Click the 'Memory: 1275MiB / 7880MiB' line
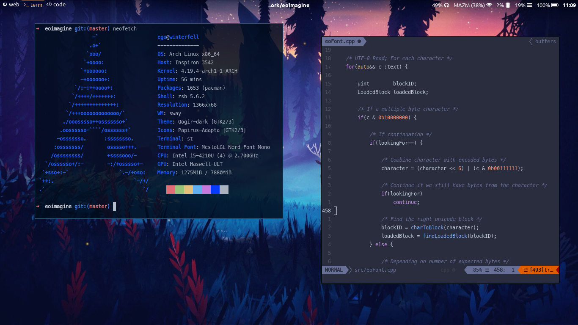The height and width of the screenshot is (325, 578). point(194,173)
